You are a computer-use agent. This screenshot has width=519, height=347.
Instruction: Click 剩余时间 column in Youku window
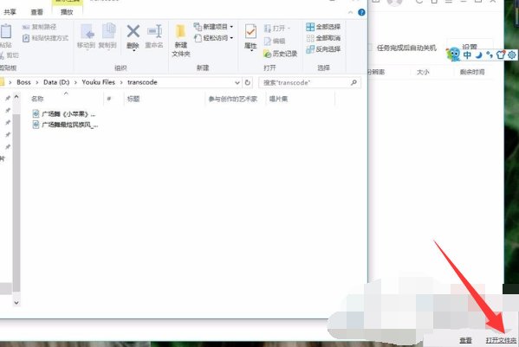coord(472,72)
